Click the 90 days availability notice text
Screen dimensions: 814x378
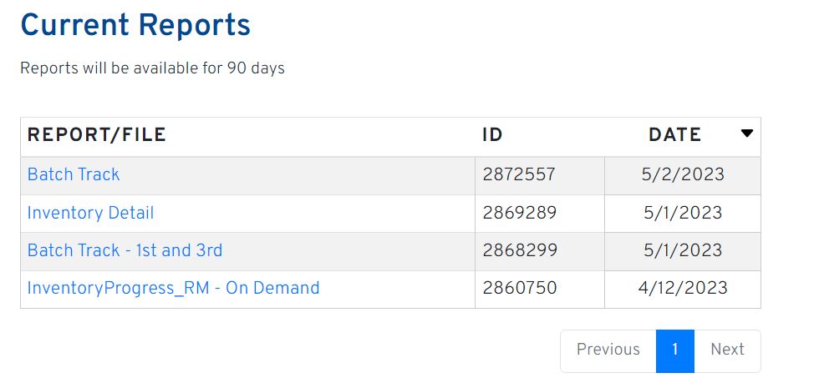point(152,68)
